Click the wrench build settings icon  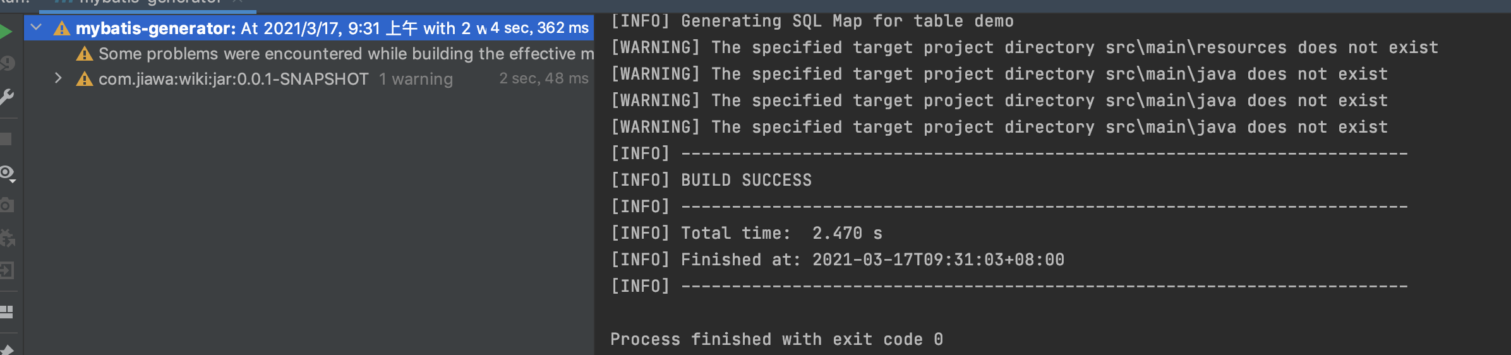6,97
